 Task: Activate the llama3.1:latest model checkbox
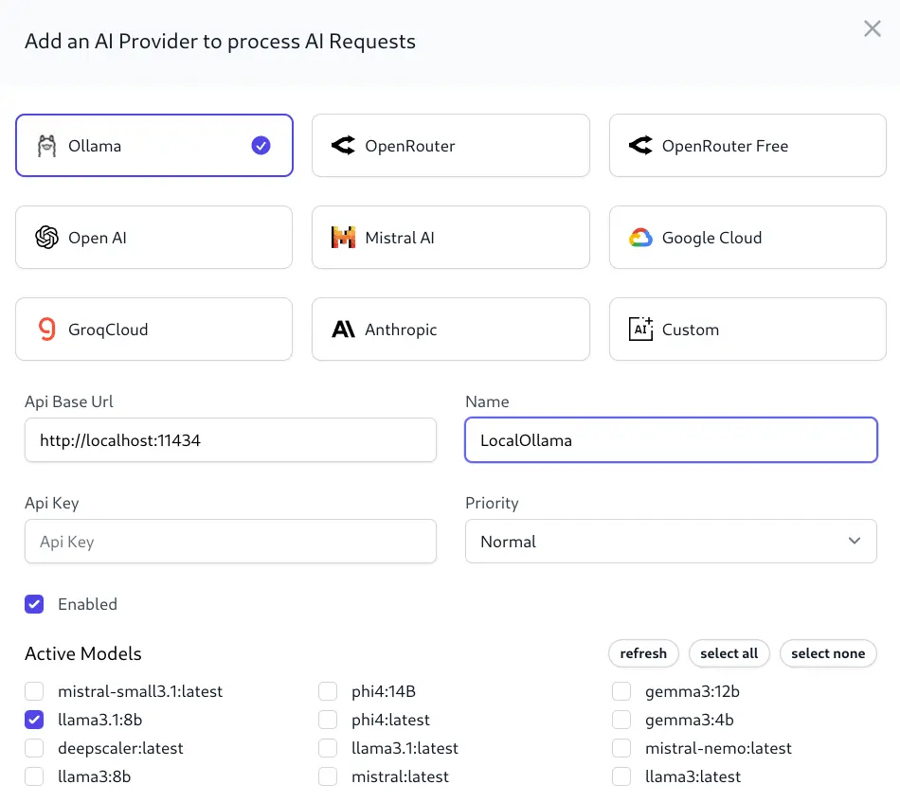[x=328, y=748]
